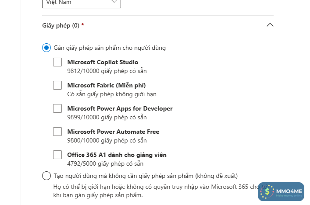Check Office 365 A1 dành cho giảng viên box
The height and width of the screenshot is (205, 310).
[57, 155]
